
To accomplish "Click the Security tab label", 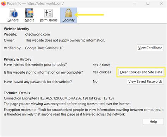I will click(68, 20).
